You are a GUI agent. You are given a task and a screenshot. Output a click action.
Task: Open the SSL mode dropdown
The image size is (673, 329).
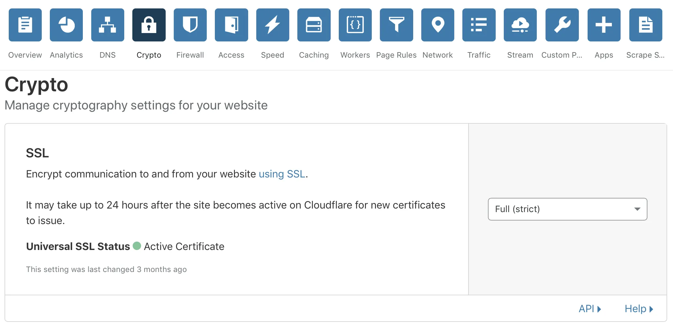(x=567, y=209)
